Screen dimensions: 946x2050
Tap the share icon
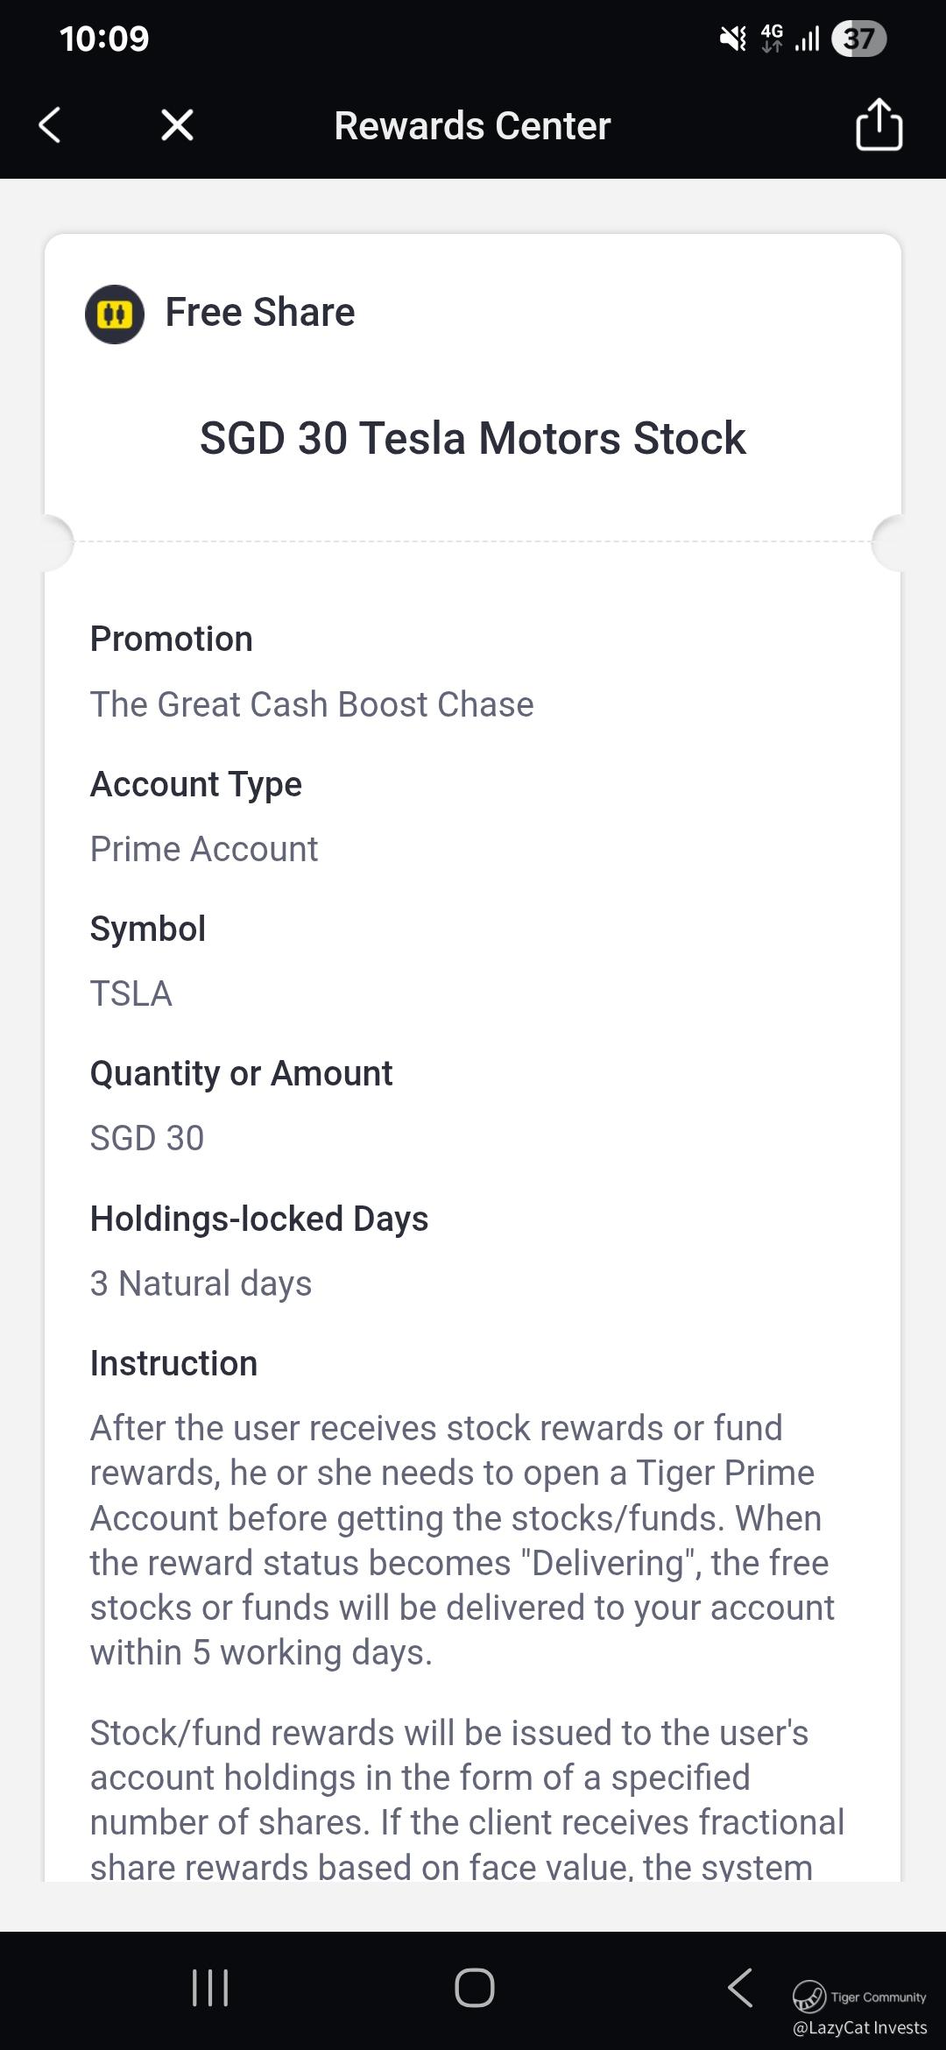(878, 125)
